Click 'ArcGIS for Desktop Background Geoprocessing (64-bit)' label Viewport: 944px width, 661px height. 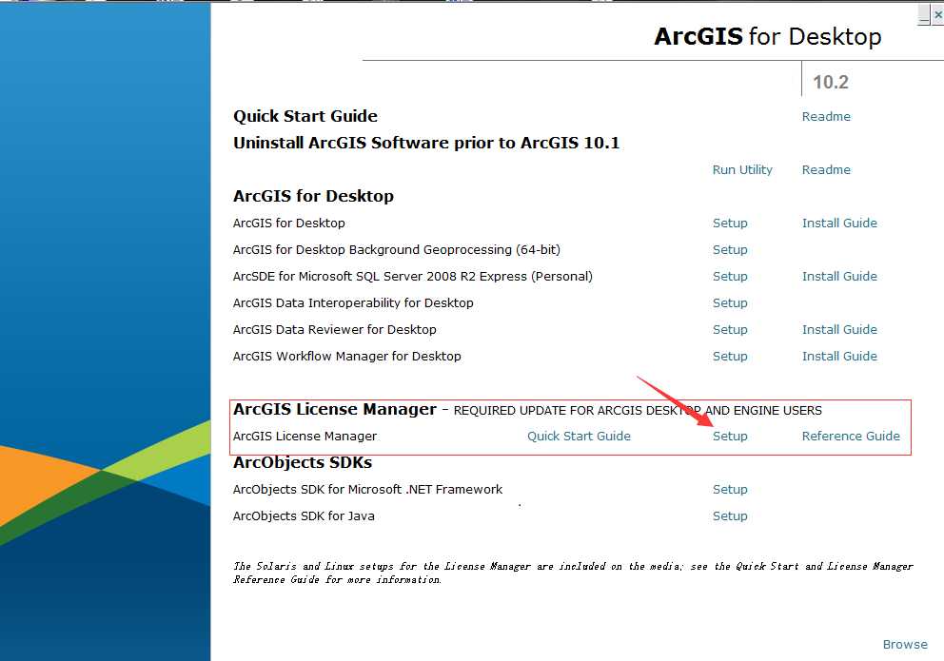point(396,249)
